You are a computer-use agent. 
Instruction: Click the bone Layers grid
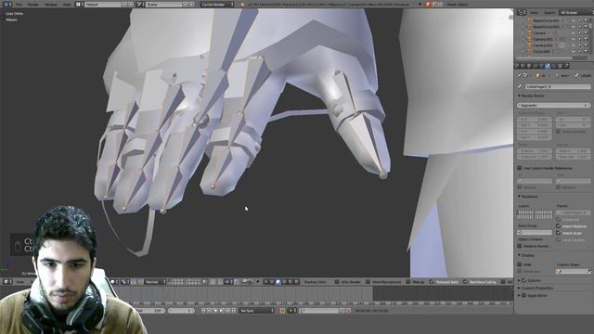(x=535, y=214)
